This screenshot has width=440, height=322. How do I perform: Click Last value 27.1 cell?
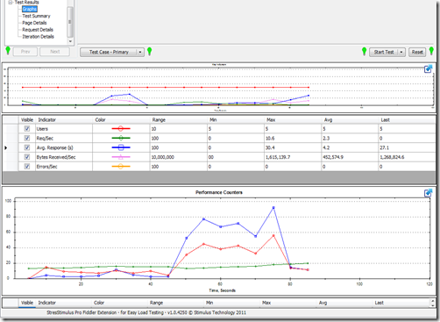(407, 147)
